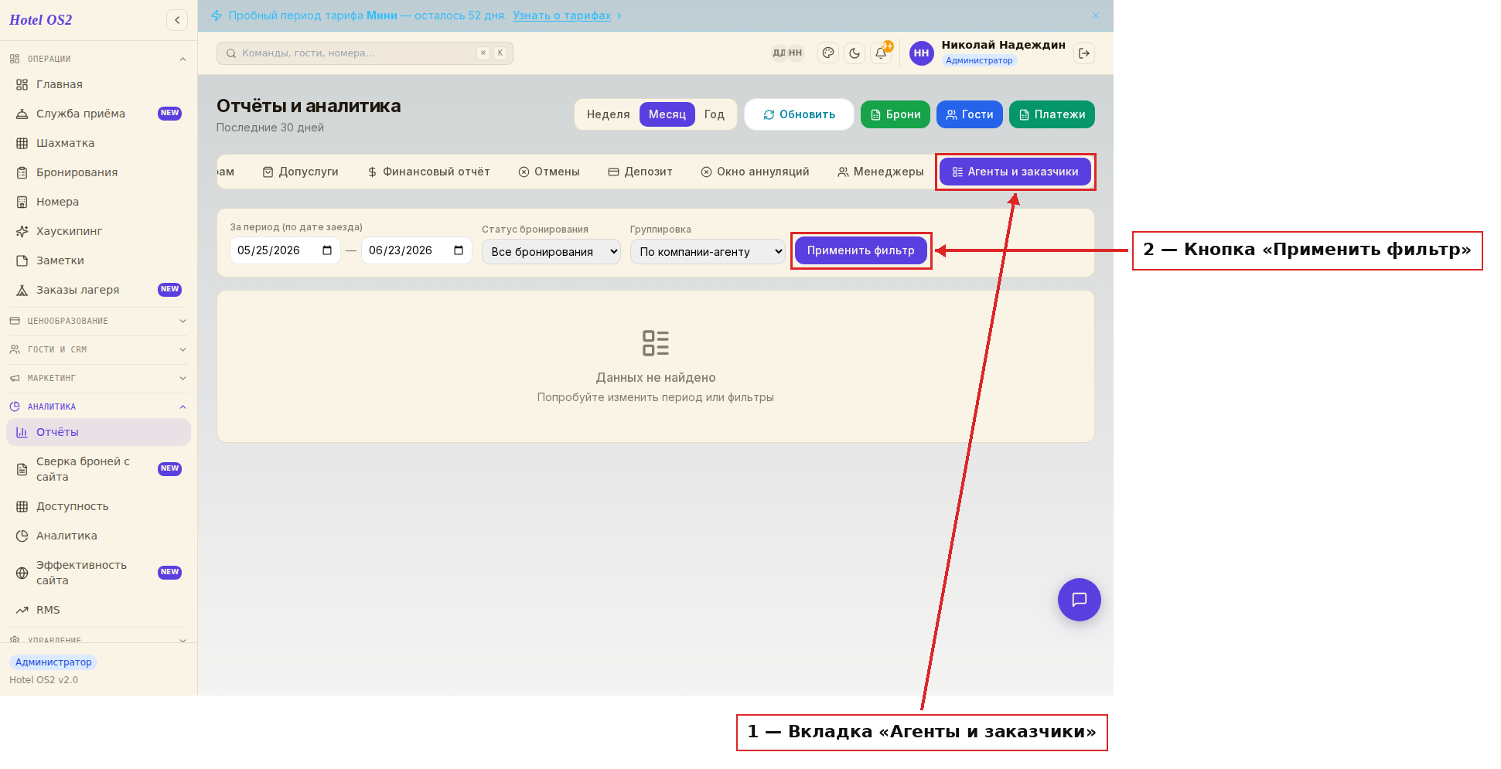
Task: Open Группировка dropdown
Action: pos(708,252)
